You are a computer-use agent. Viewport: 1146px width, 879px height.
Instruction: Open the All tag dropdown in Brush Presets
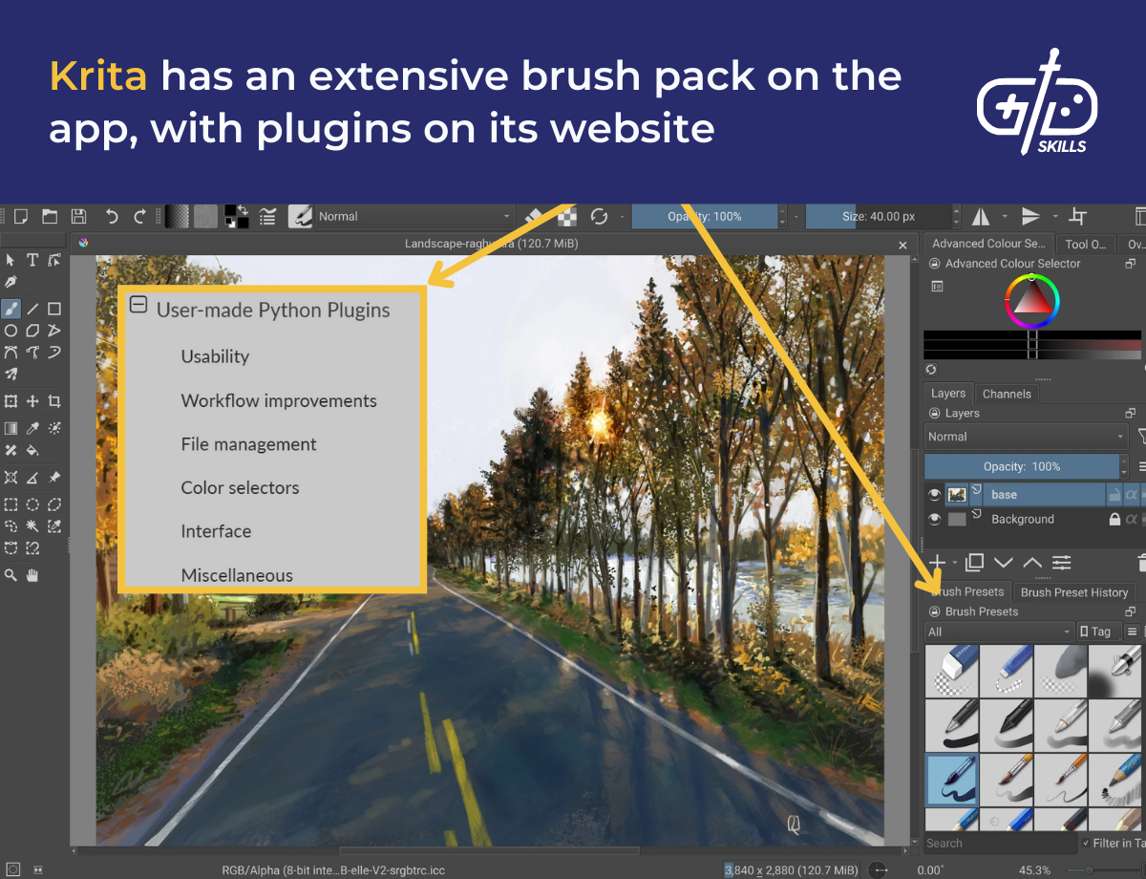click(x=1000, y=631)
